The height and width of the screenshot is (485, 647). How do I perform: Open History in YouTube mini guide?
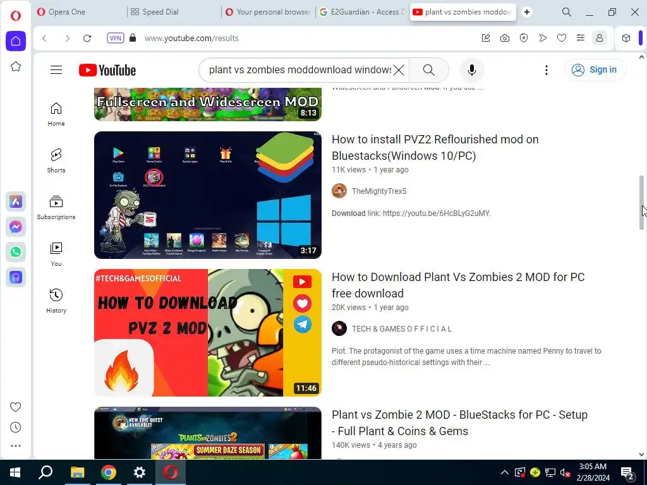tap(56, 301)
